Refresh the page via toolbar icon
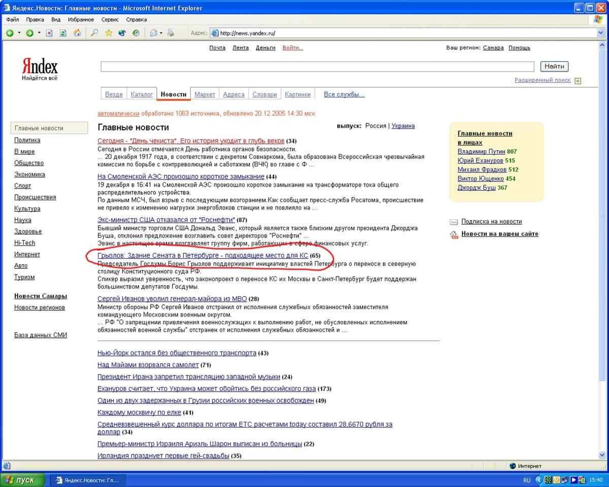The width and height of the screenshot is (609, 487). pos(63,33)
